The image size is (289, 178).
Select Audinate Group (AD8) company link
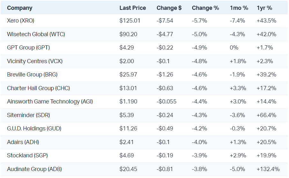34,169
